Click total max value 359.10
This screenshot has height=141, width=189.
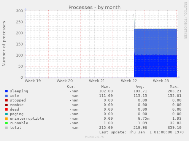175,128
